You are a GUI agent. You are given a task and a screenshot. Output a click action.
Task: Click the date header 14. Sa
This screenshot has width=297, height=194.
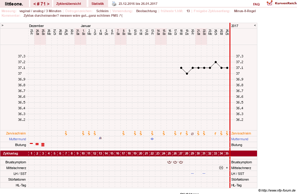point(158,32)
